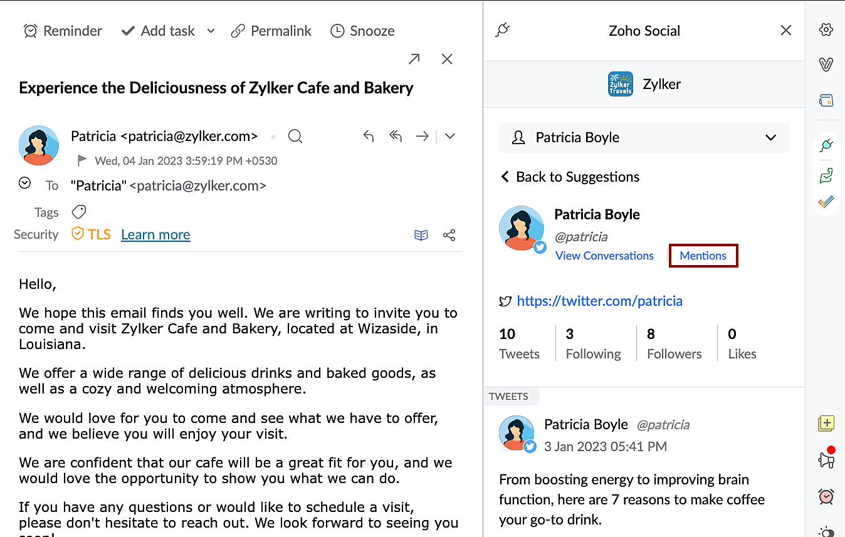
Task: Go Back to Suggestions
Action: 569,177
